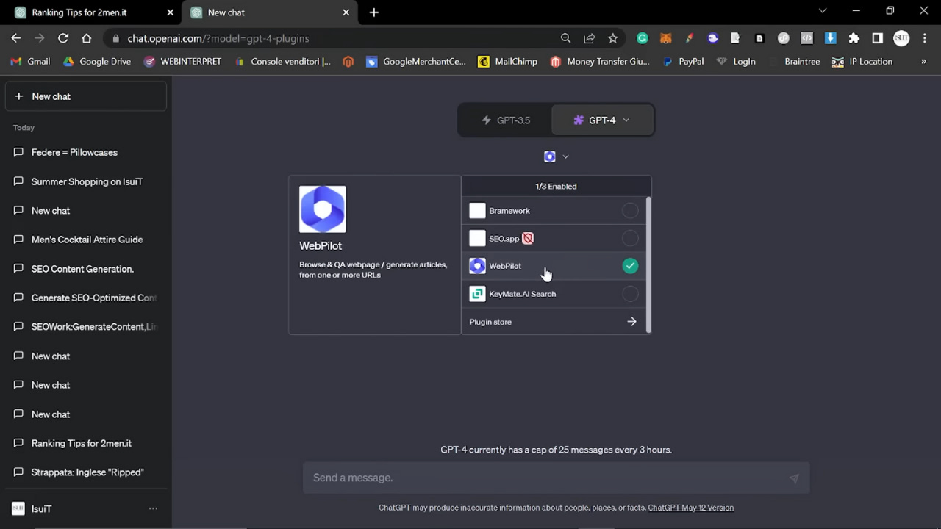Click the plugin list scrollbar
This screenshot has height=529, width=941.
648,264
